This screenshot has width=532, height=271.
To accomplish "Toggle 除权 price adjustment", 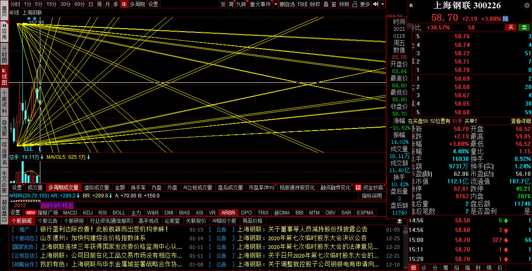I will pos(315,4).
